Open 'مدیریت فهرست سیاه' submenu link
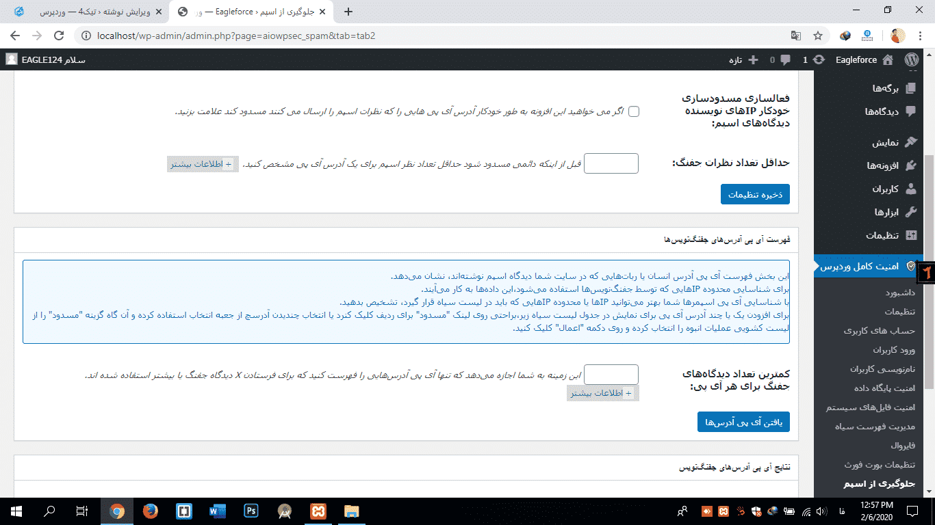The height and width of the screenshot is (525, 935). (875, 427)
